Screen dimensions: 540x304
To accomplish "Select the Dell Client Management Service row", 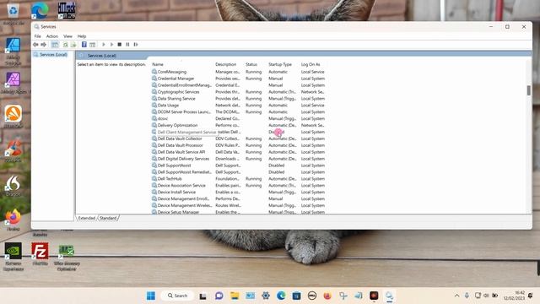I will pos(238,132).
